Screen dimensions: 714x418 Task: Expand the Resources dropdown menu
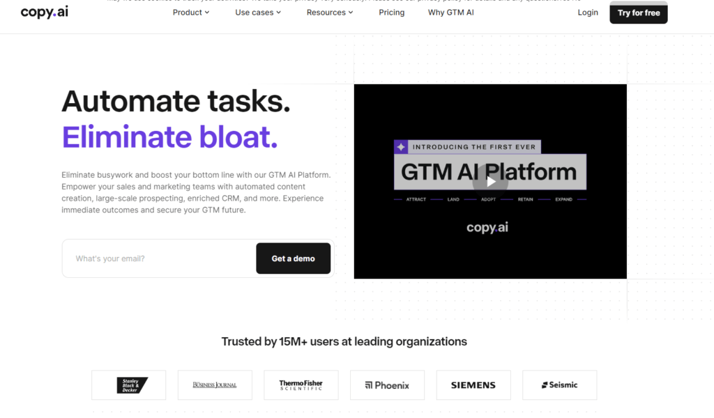click(x=330, y=13)
